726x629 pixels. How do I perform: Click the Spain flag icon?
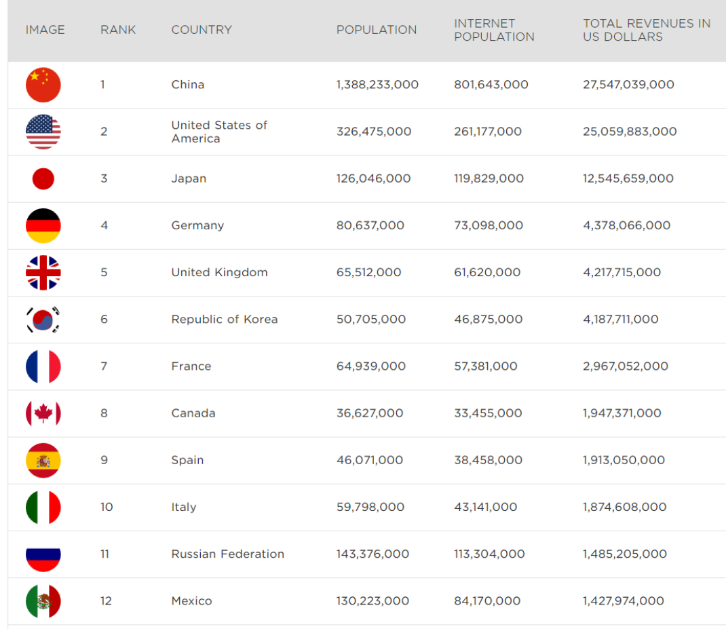click(x=43, y=460)
